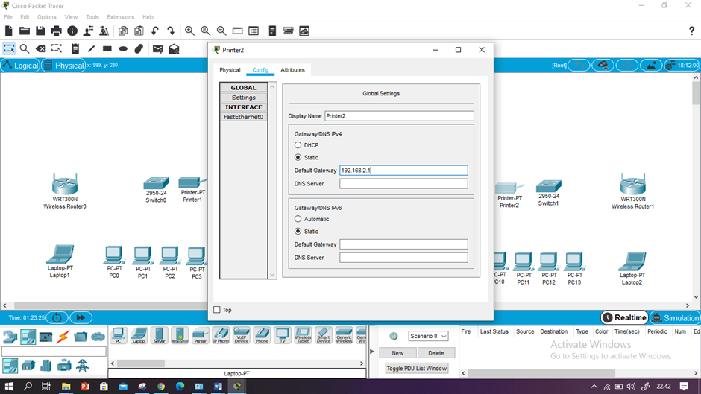Expand PDU list with the side arrow
This screenshot has height=394, width=701.
click(372, 352)
